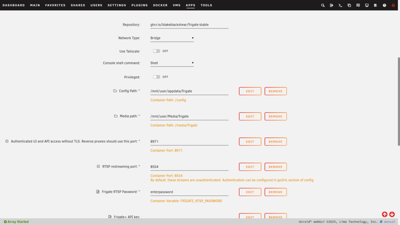Image resolution: width=400 pixels, height=225 pixels.
Task: Toggle the Use Tailscale switch
Action: pyautogui.click(x=156, y=51)
